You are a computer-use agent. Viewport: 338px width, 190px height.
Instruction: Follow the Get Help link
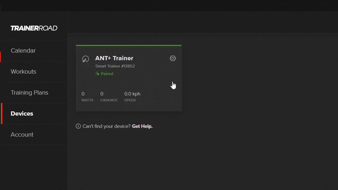[x=142, y=126]
